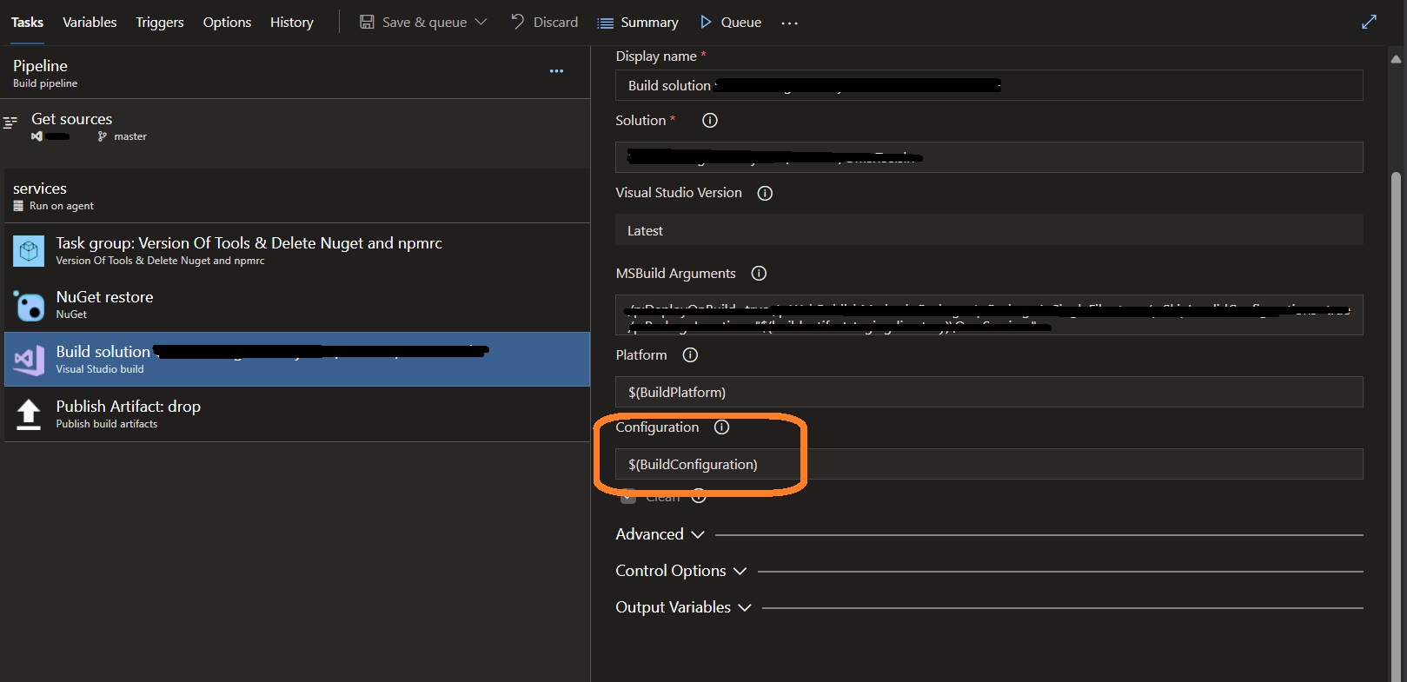The height and width of the screenshot is (682, 1407).
Task: Click the Task group cube icon
Action: (x=29, y=251)
